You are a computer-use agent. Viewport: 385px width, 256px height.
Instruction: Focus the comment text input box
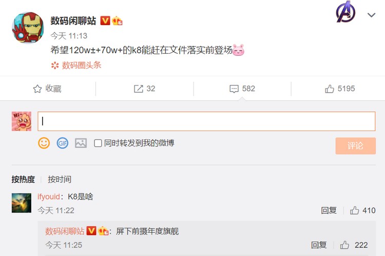coord(206,121)
